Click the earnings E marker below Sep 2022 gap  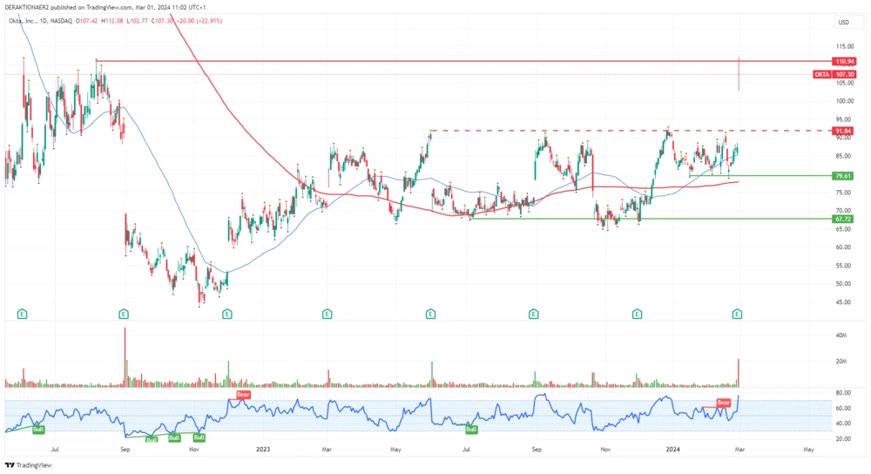coord(124,314)
